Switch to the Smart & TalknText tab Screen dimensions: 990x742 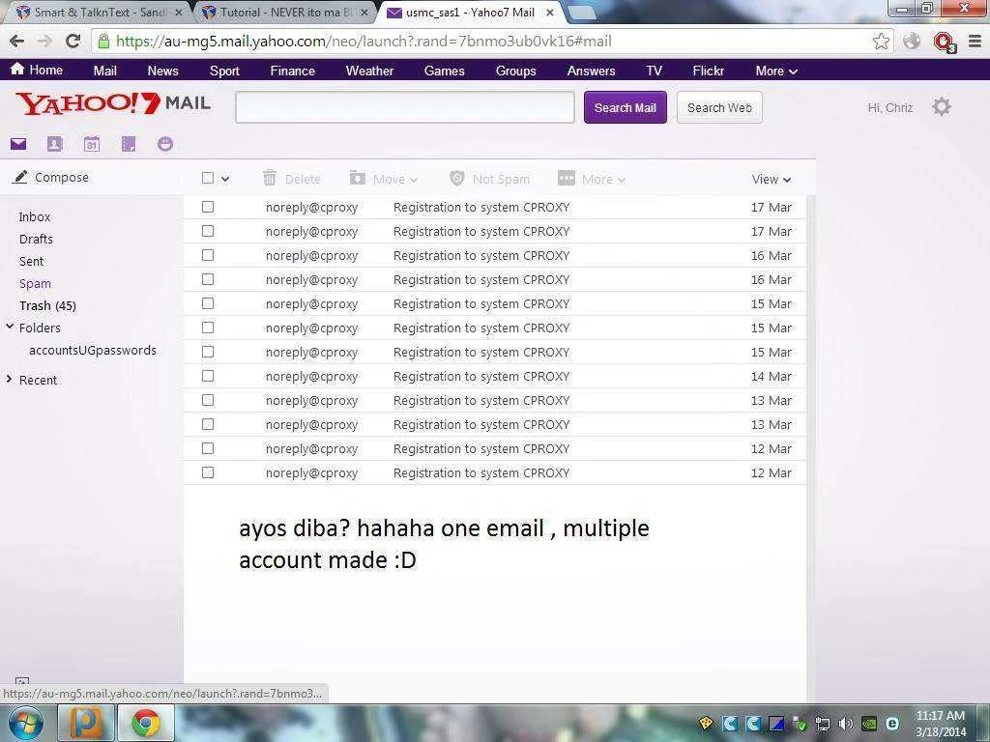(98, 13)
